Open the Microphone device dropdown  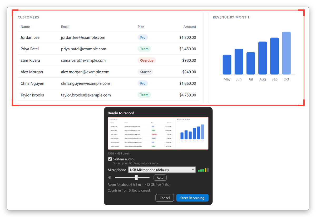point(162,170)
